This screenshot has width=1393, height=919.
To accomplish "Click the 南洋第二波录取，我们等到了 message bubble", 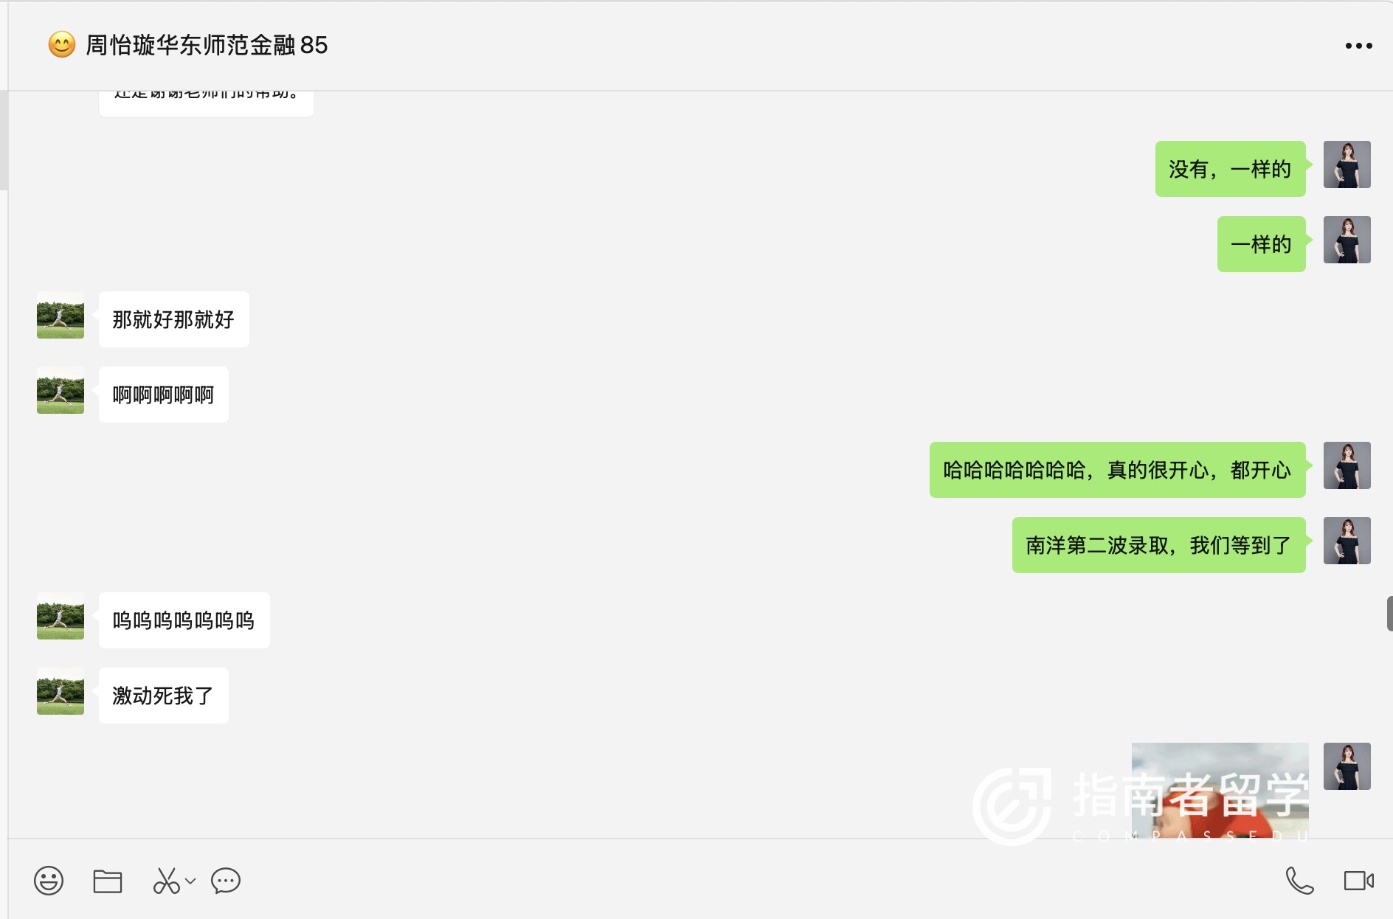I will point(1158,545).
